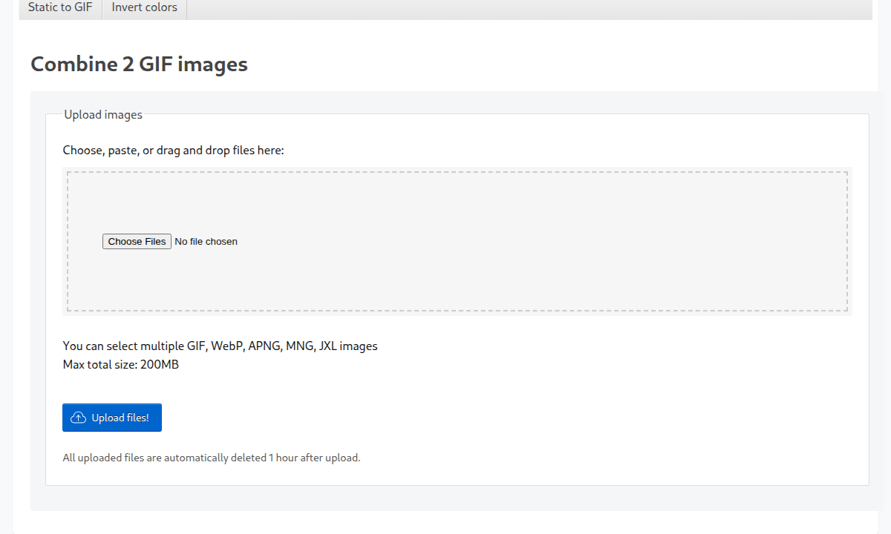Click the 'No file chosen' text

206,242
